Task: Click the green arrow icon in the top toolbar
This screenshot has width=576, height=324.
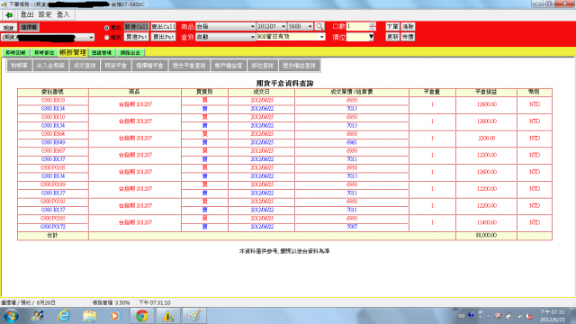Action: tap(9, 14)
